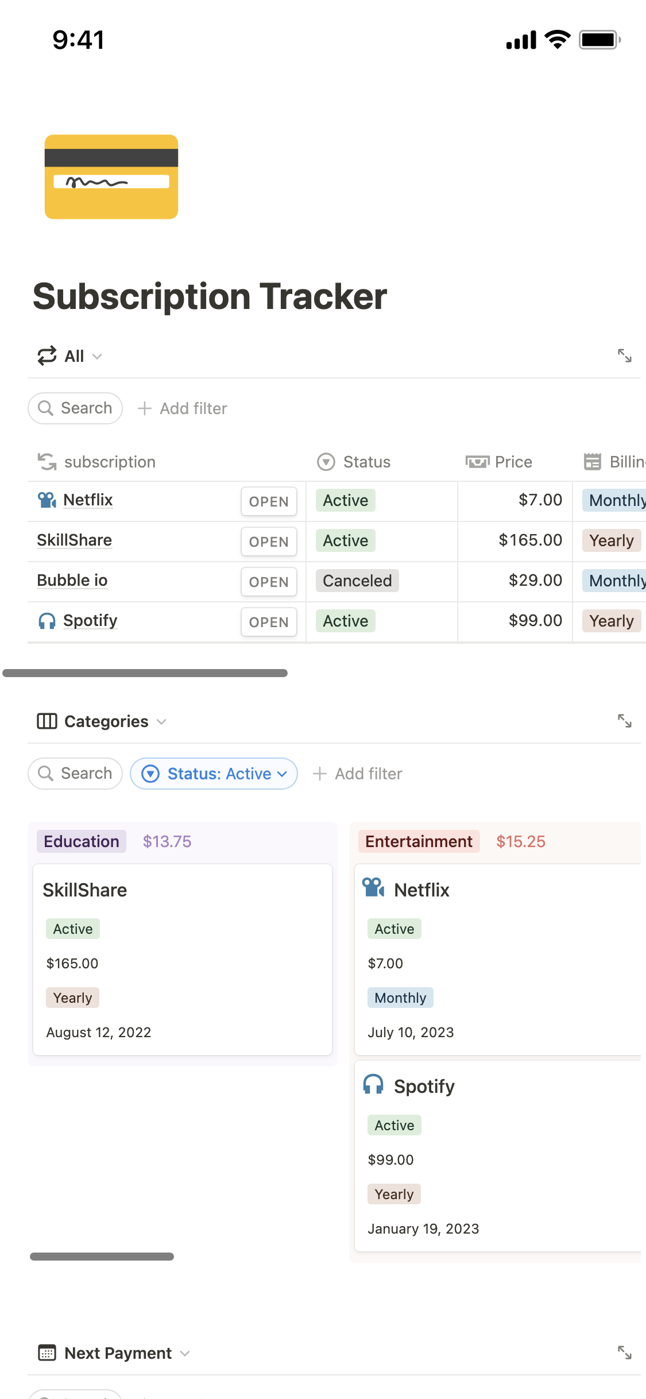Tap the Status column header icon
Viewport: 646px width, 1399px height.
326,462
